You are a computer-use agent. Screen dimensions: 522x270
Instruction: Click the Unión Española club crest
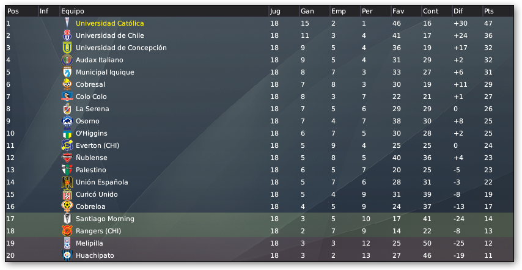(x=67, y=182)
